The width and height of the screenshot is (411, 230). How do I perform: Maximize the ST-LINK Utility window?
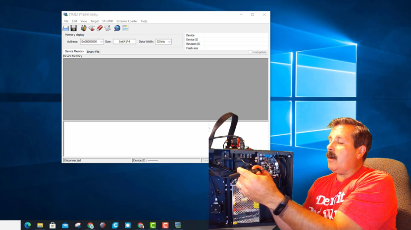[x=253, y=15]
